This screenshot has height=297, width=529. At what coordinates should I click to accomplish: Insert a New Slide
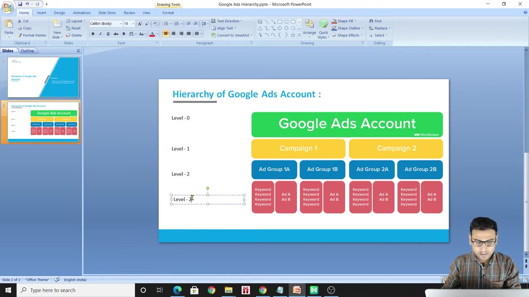tap(57, 29)
